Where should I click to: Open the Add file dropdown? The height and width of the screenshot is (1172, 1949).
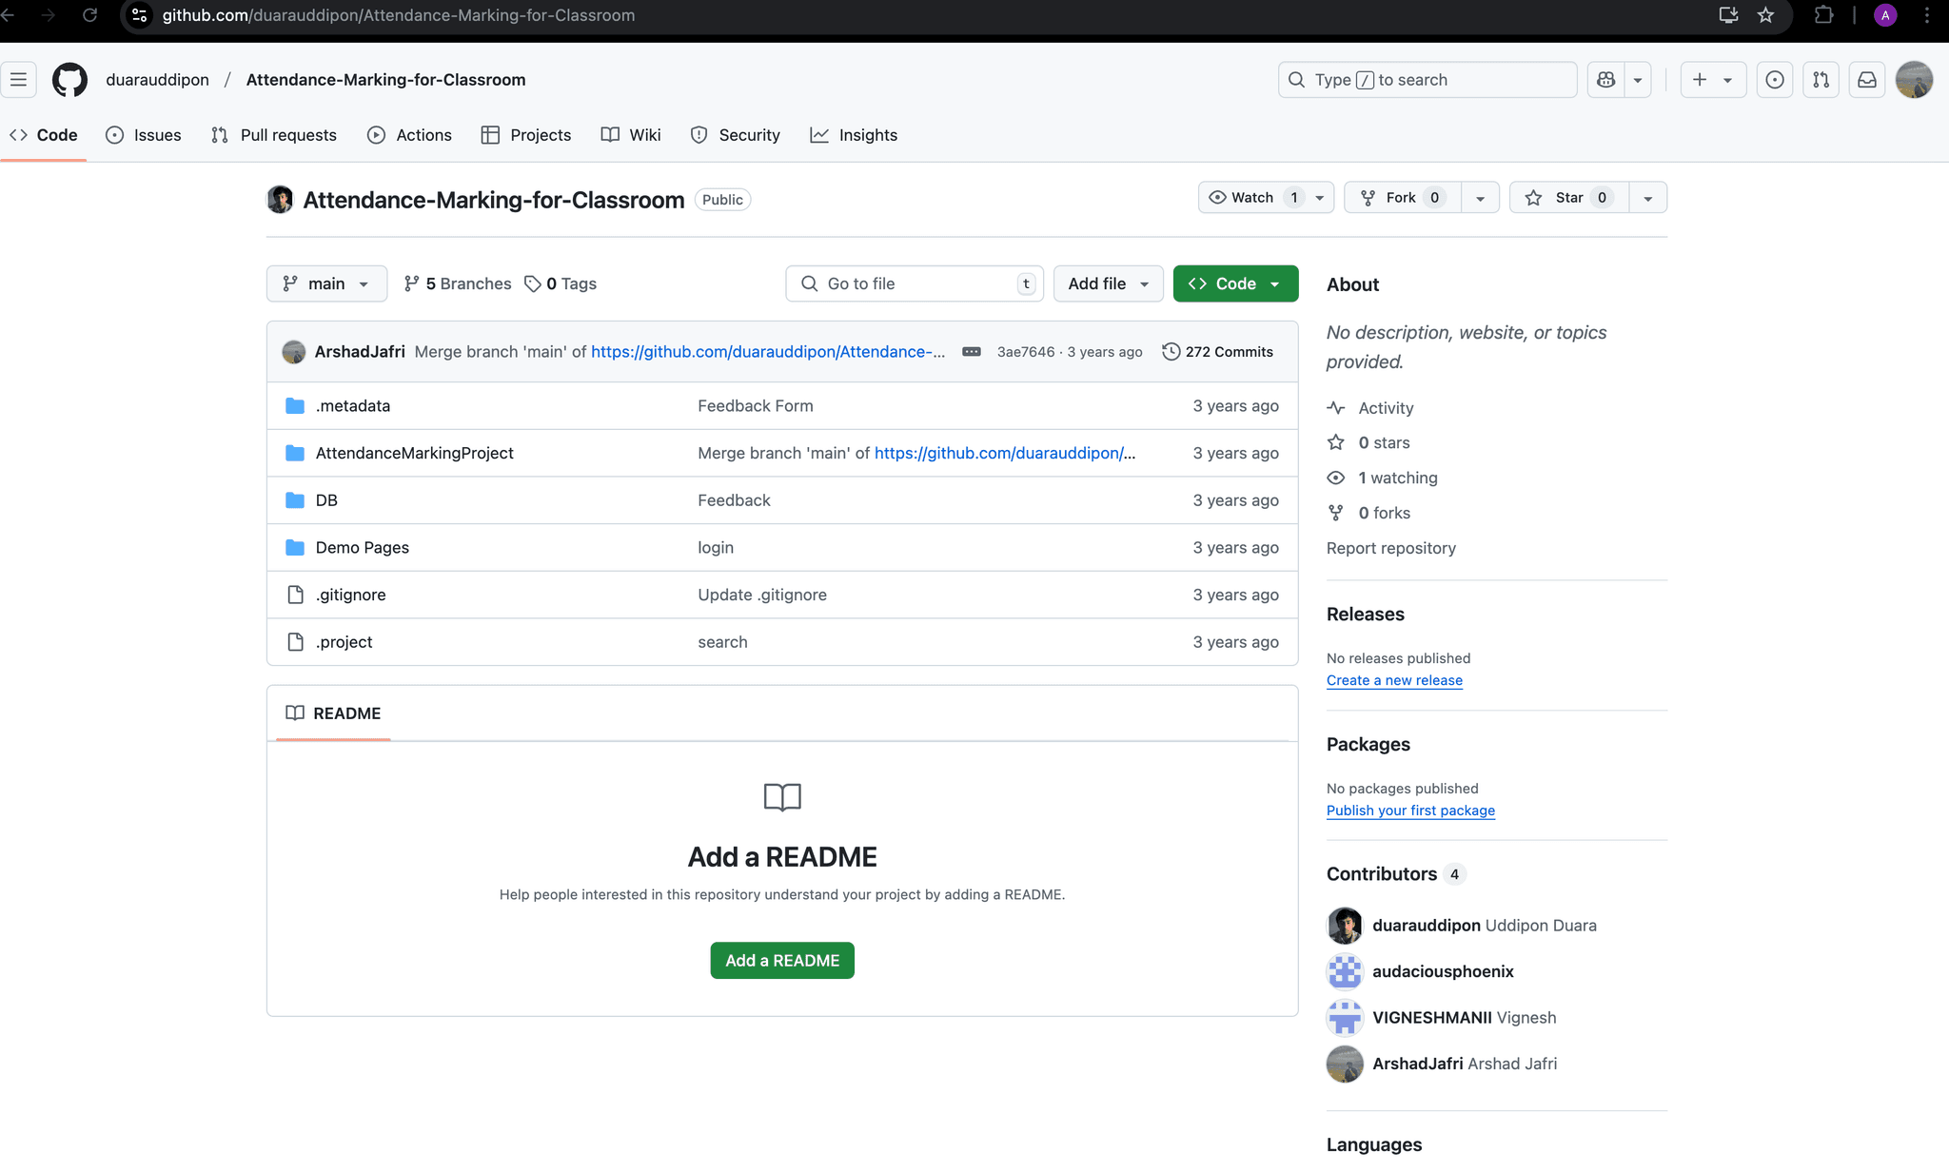[x=1109, y=283]
